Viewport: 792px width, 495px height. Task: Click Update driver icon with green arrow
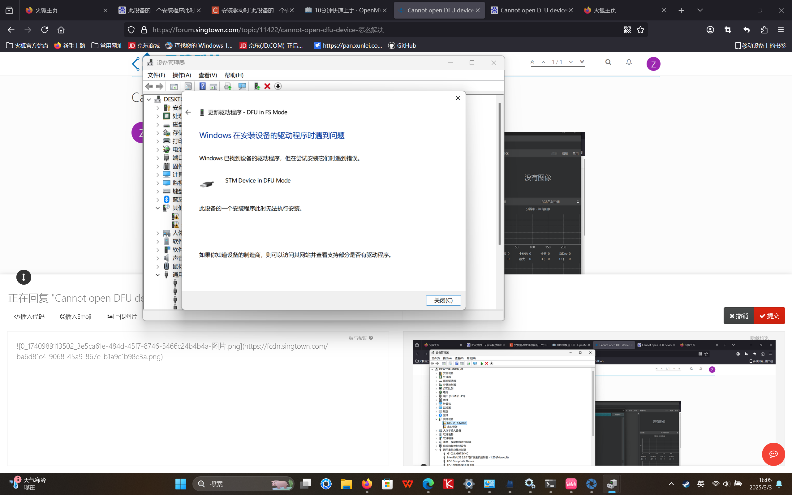tap(256, 86)
